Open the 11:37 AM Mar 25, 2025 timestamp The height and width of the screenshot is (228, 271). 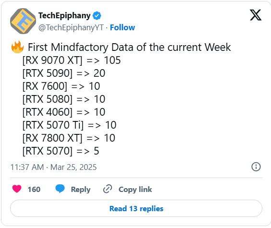pos(54,167)
